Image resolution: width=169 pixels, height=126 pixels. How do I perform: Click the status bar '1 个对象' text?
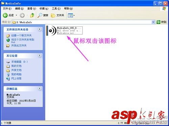(6, 123)
